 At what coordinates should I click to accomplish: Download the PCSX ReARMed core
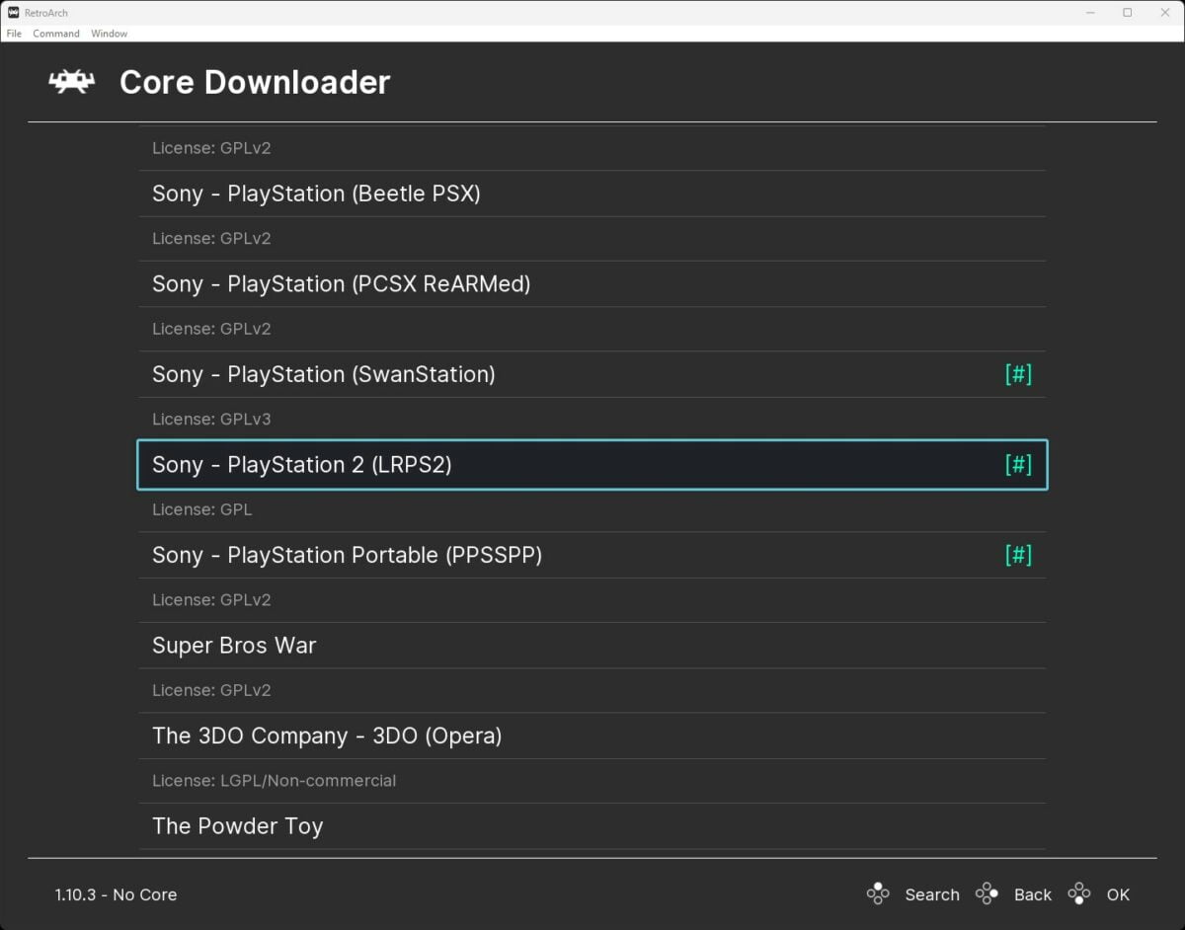[x=341, y=283]
